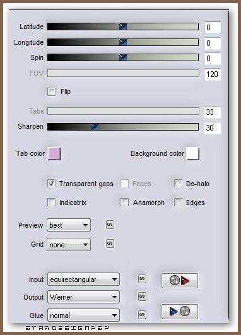The height and width of the screenshot is (335, 241).
Task: Pick a new Tab color swatch
Action: pos(54,153)
